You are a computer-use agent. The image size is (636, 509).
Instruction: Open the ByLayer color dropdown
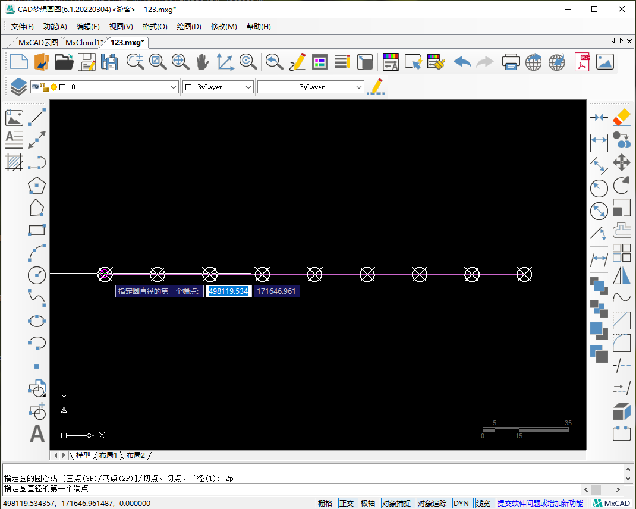(x=248, y=87)
